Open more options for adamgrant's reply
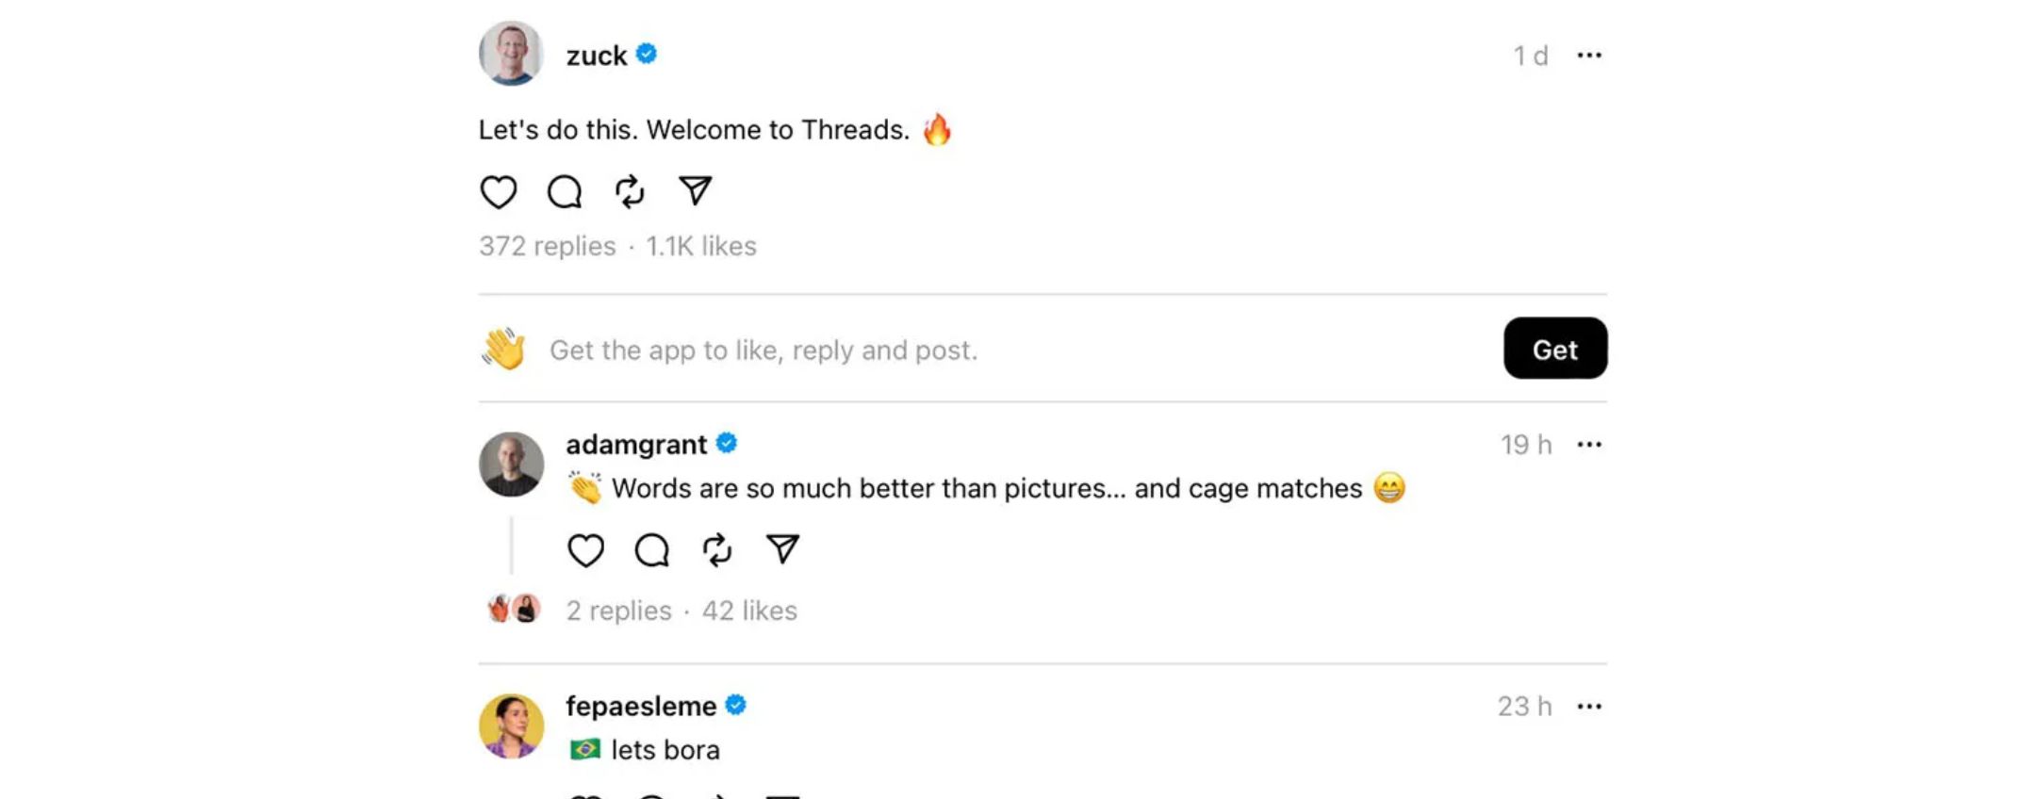 click(x=1589, y=444)
